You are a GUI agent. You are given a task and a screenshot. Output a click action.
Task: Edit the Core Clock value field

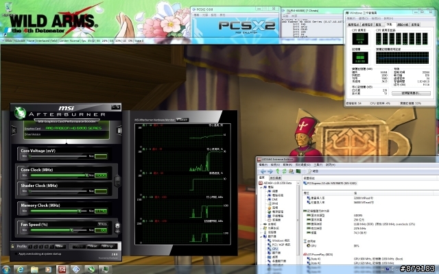coord(101,175)
